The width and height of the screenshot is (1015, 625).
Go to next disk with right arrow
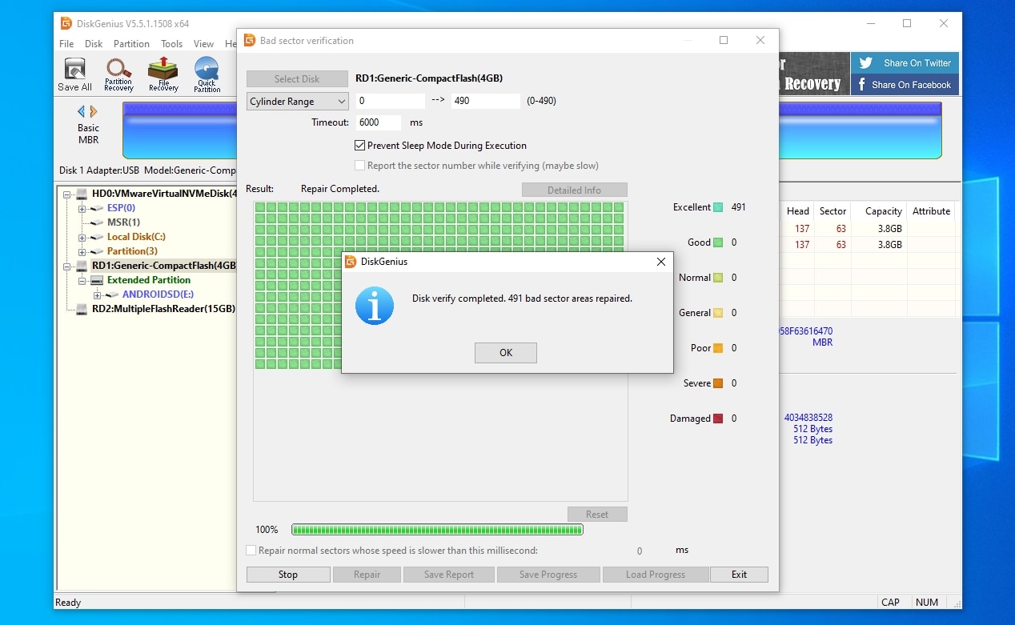coord(94,111)
